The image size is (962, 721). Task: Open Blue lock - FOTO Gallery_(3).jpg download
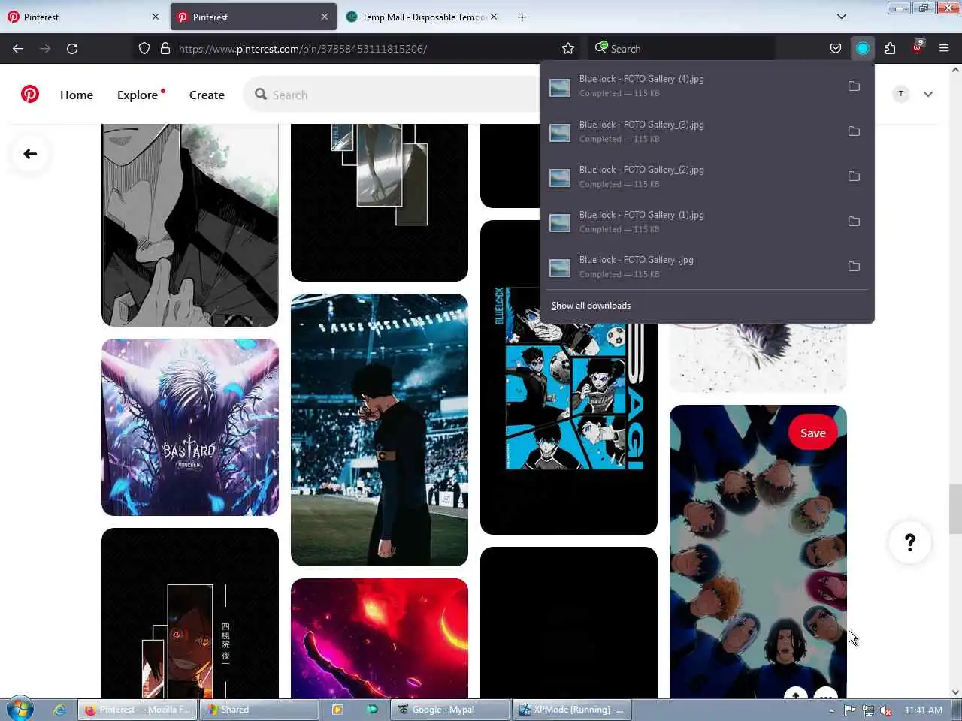point(691,131)
